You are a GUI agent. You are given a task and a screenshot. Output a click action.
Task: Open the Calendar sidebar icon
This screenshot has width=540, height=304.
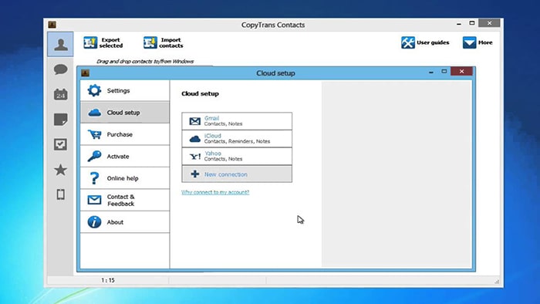tap(61, 94)
